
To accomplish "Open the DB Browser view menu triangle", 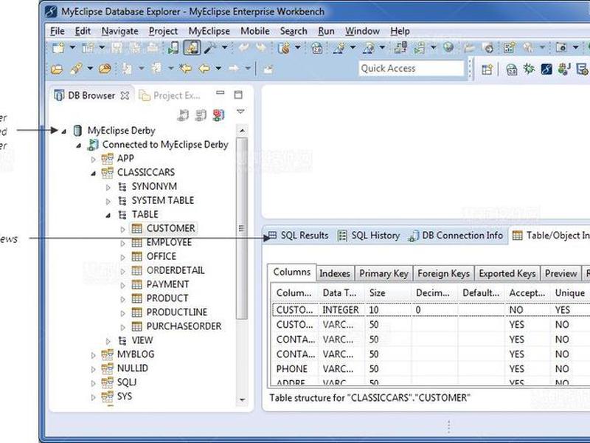I will click(x=240, y=112).
